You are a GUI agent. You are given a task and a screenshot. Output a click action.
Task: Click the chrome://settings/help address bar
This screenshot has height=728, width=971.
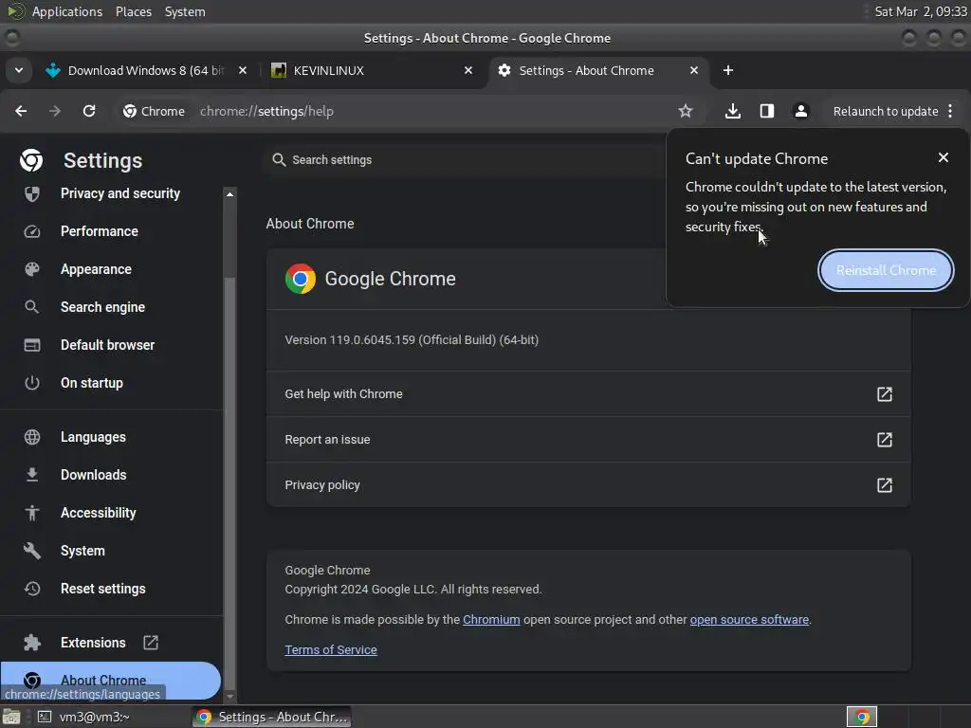click(266, 112)
